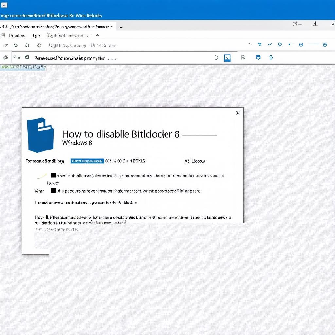
Task: Click the hexagon icon in the upper-right toolbar
Action: pyautogui.click(x=280, y=44)
